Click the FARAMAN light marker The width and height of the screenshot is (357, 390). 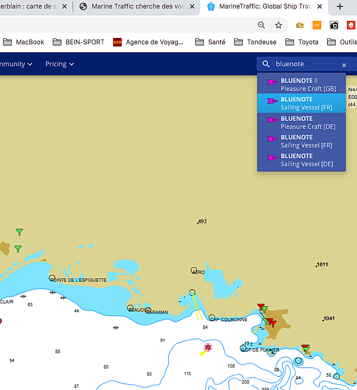point(148,310)
